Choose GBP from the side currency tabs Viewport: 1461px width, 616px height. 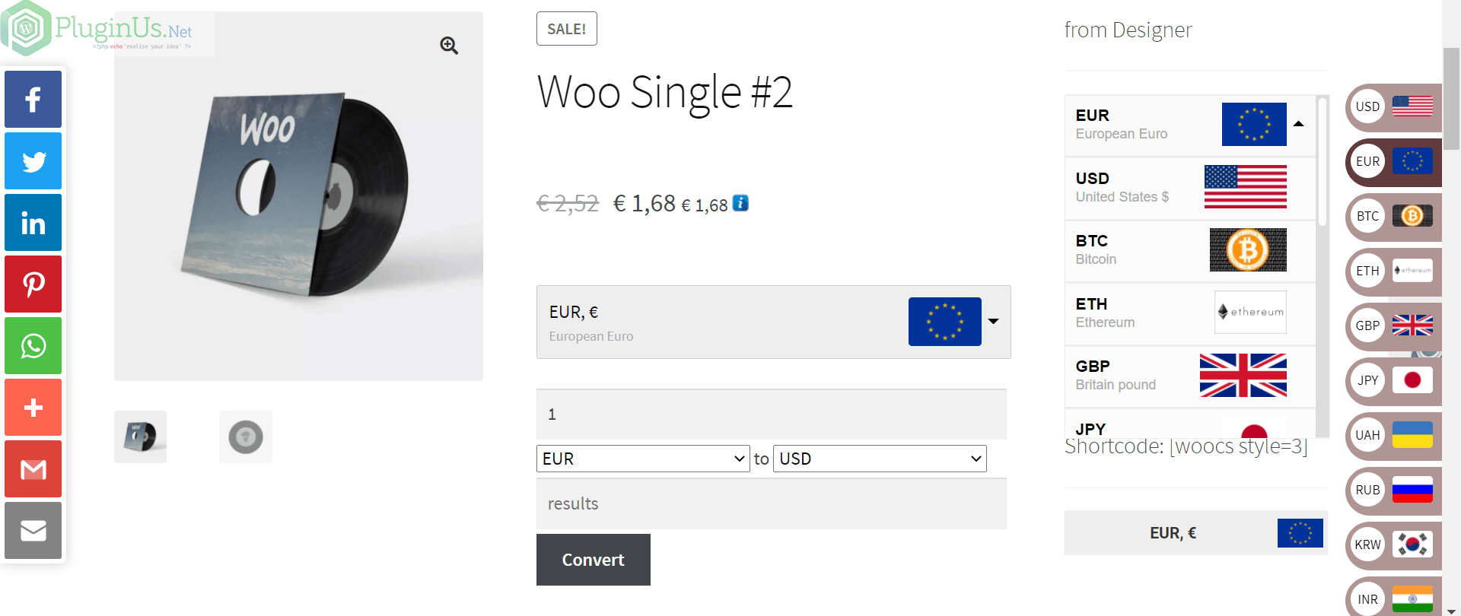[x=1394, y=326]
